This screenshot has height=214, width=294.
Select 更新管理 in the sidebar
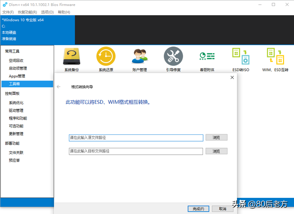(x=16, y=134)
